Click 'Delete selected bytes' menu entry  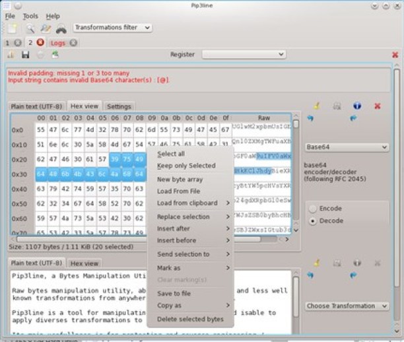189,319
